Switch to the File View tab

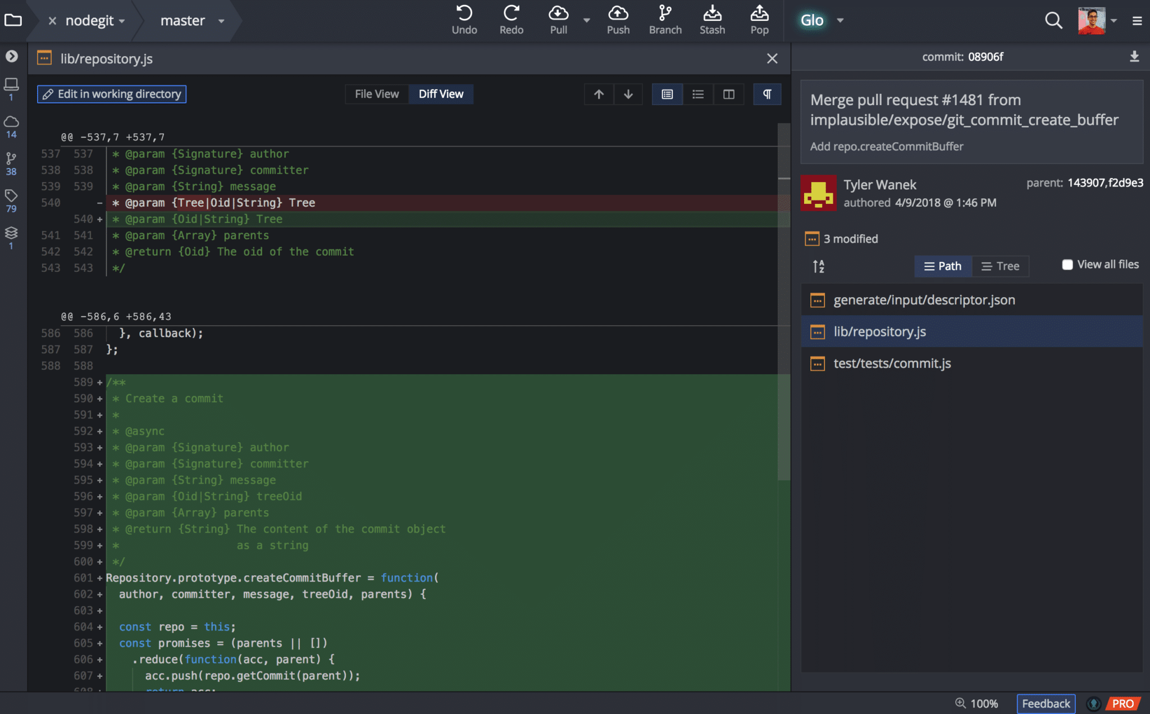(376, 94)
